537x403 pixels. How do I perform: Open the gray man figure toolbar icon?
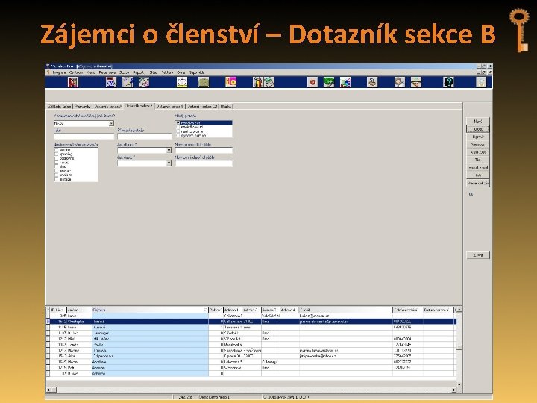tap(399, 82)
